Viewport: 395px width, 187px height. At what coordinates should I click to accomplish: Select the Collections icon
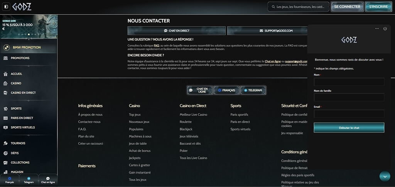pyautogui.click(x=5, y=163)
